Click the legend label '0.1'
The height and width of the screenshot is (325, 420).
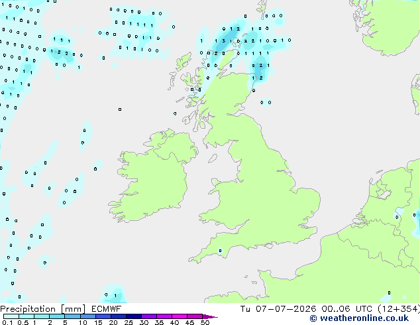[x=7, y=322]
